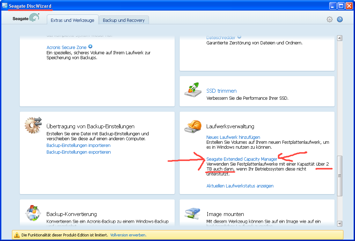Close the Seagate DiscWizard window

(349, 6)
